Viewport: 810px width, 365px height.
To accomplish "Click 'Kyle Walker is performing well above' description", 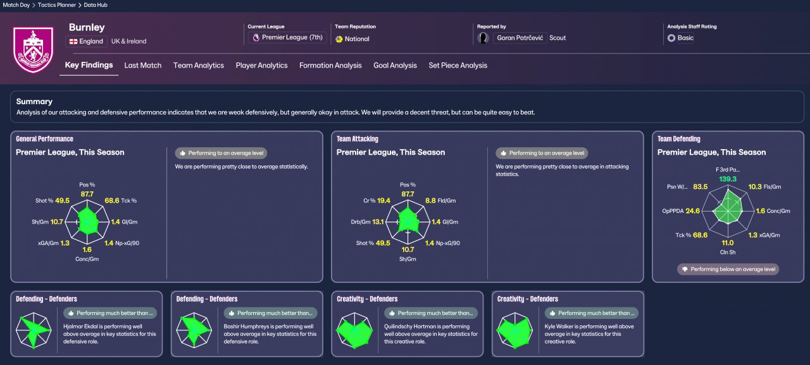I will coord(590,334).
